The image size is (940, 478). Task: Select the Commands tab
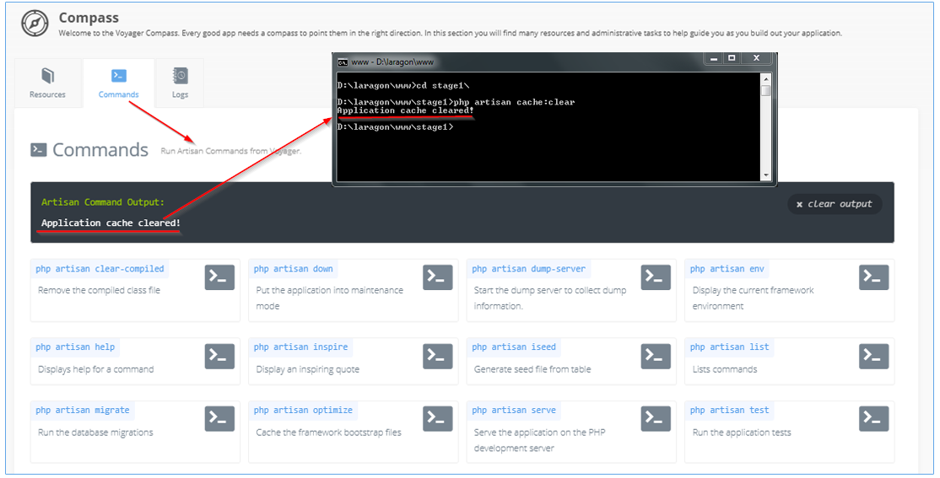118,83
